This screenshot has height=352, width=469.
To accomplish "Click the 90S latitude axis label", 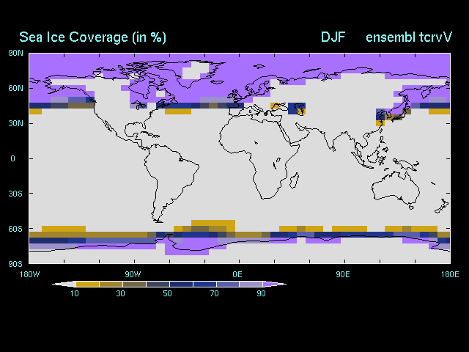I will [15, 263].
